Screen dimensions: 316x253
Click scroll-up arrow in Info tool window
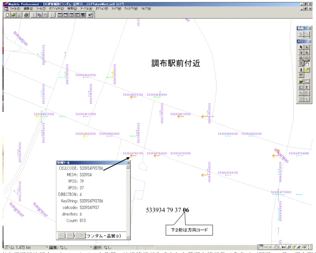pyautogui.click(x=128, y=167)
